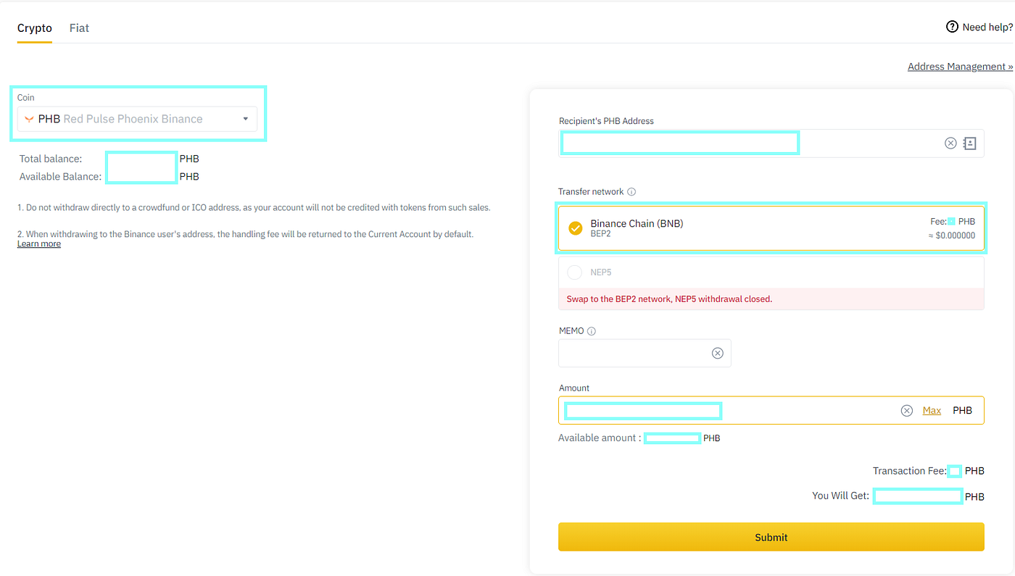This screenshot has width=1015, height=576.
Task: Switch to the Fiat tab
Action: (x=79, y=28)
